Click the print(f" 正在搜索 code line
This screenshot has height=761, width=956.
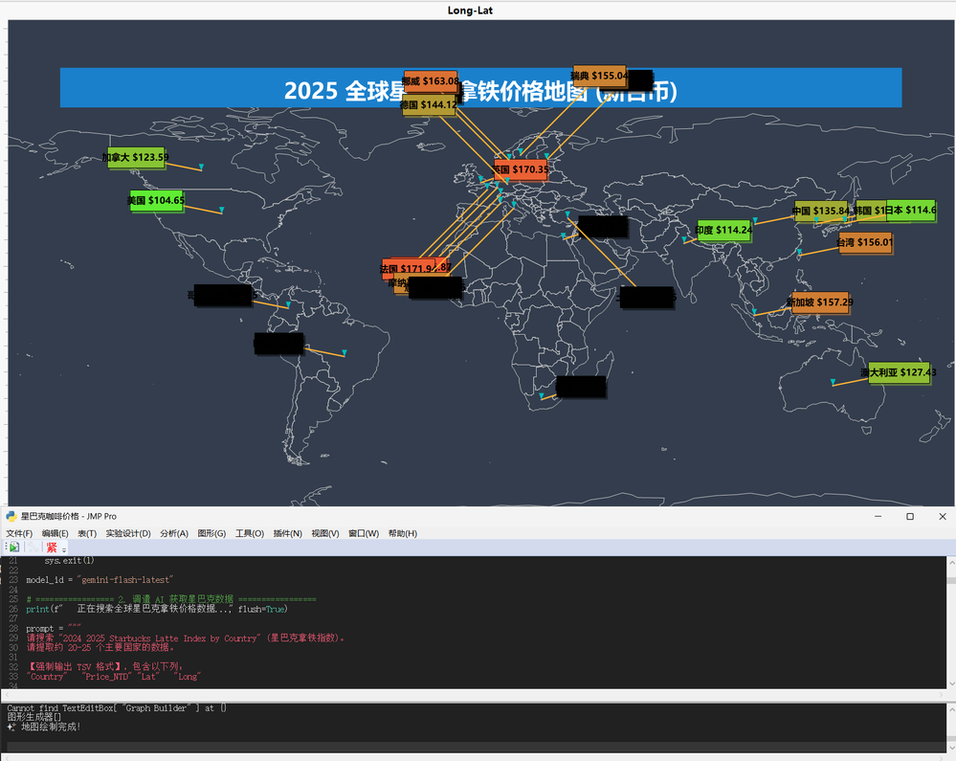coord(157,609)
